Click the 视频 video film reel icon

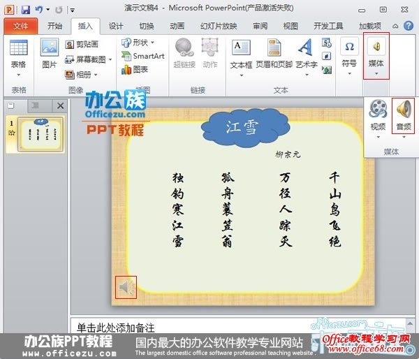pyautogui.click(x=378, y=109)
